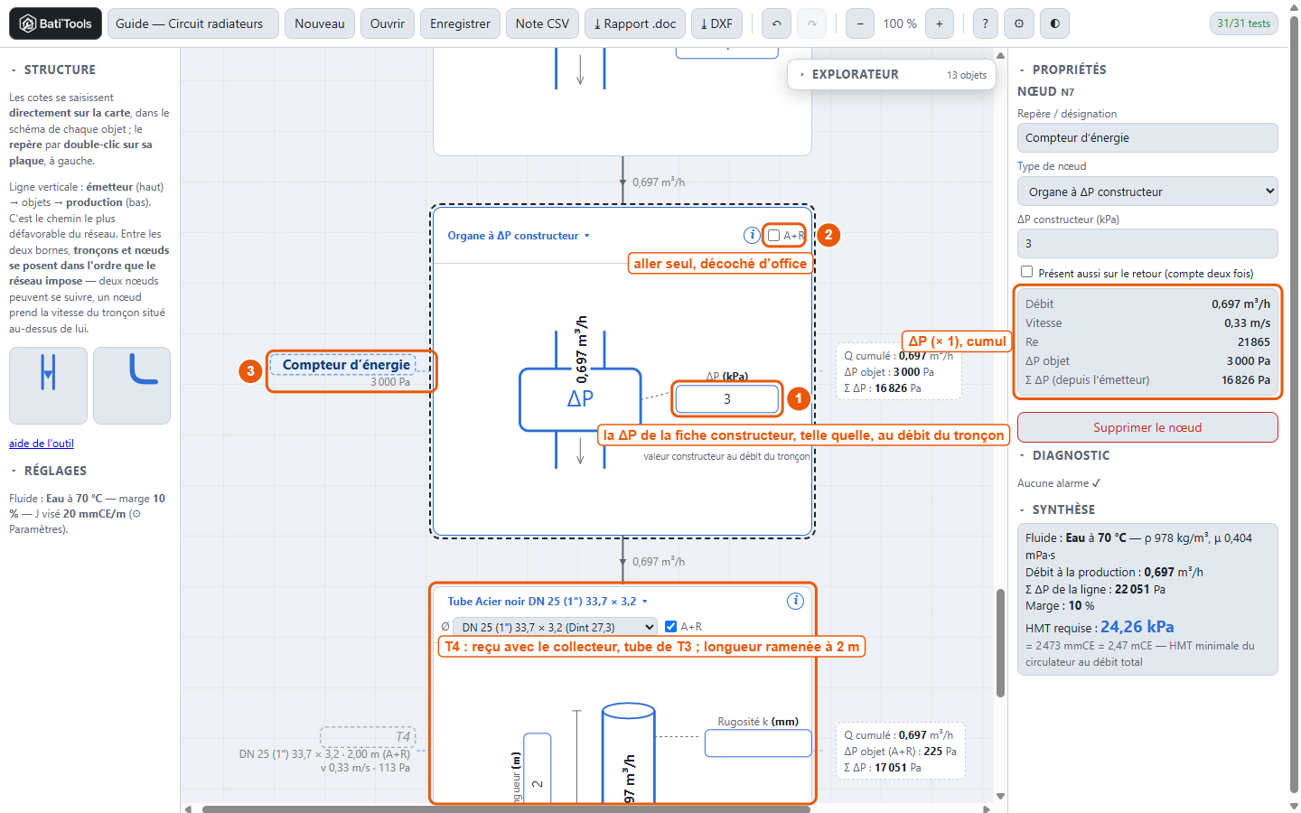Untick A+R on the Tube Acier card
This screenshot has height=813, width=1301.
pyautogui.click(x=670, y=626)
